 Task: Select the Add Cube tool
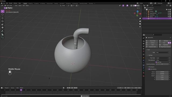pyautogui.click(x=2, y=38)
